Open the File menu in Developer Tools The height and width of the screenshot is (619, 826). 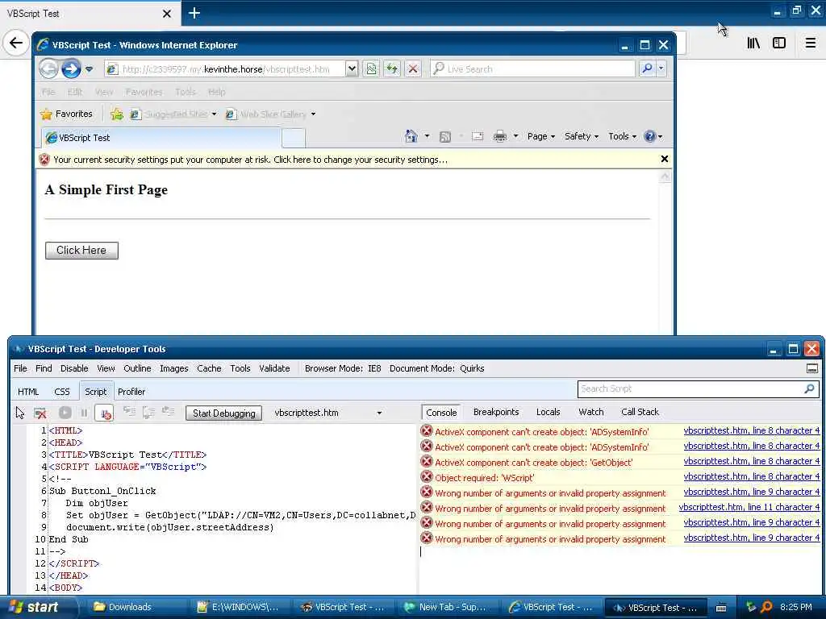pos(20,368)
